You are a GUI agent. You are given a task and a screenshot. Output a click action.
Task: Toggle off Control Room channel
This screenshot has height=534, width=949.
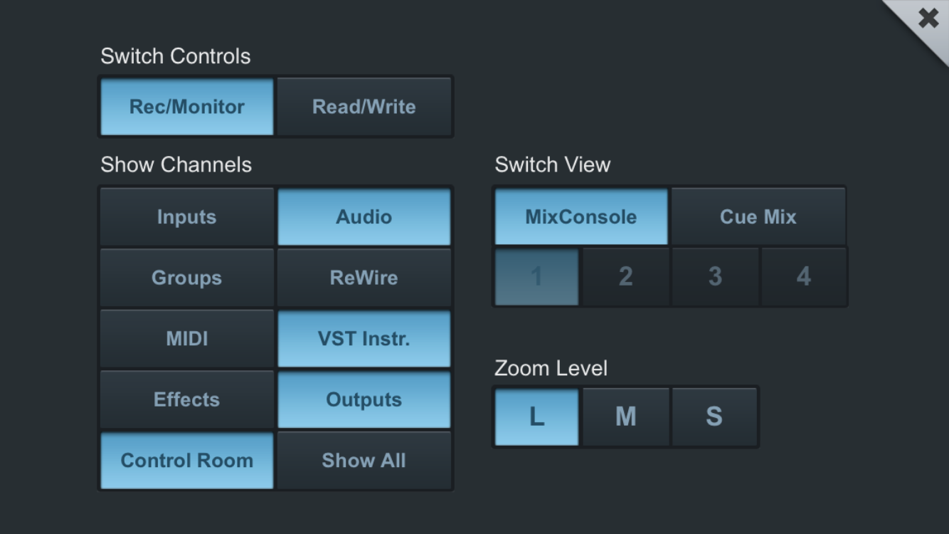pos(186,461)
